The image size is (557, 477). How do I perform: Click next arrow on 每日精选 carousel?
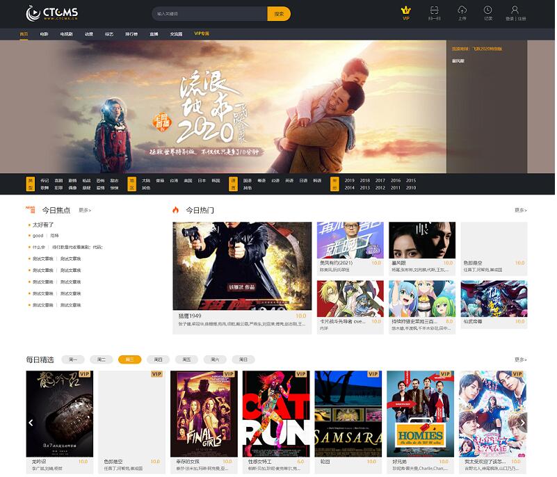tap(522, 423)
